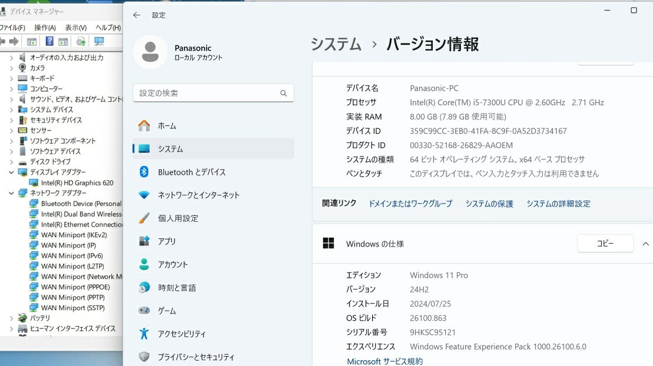Collapse the ネットワーク アダプター tree node

(11, 193)
